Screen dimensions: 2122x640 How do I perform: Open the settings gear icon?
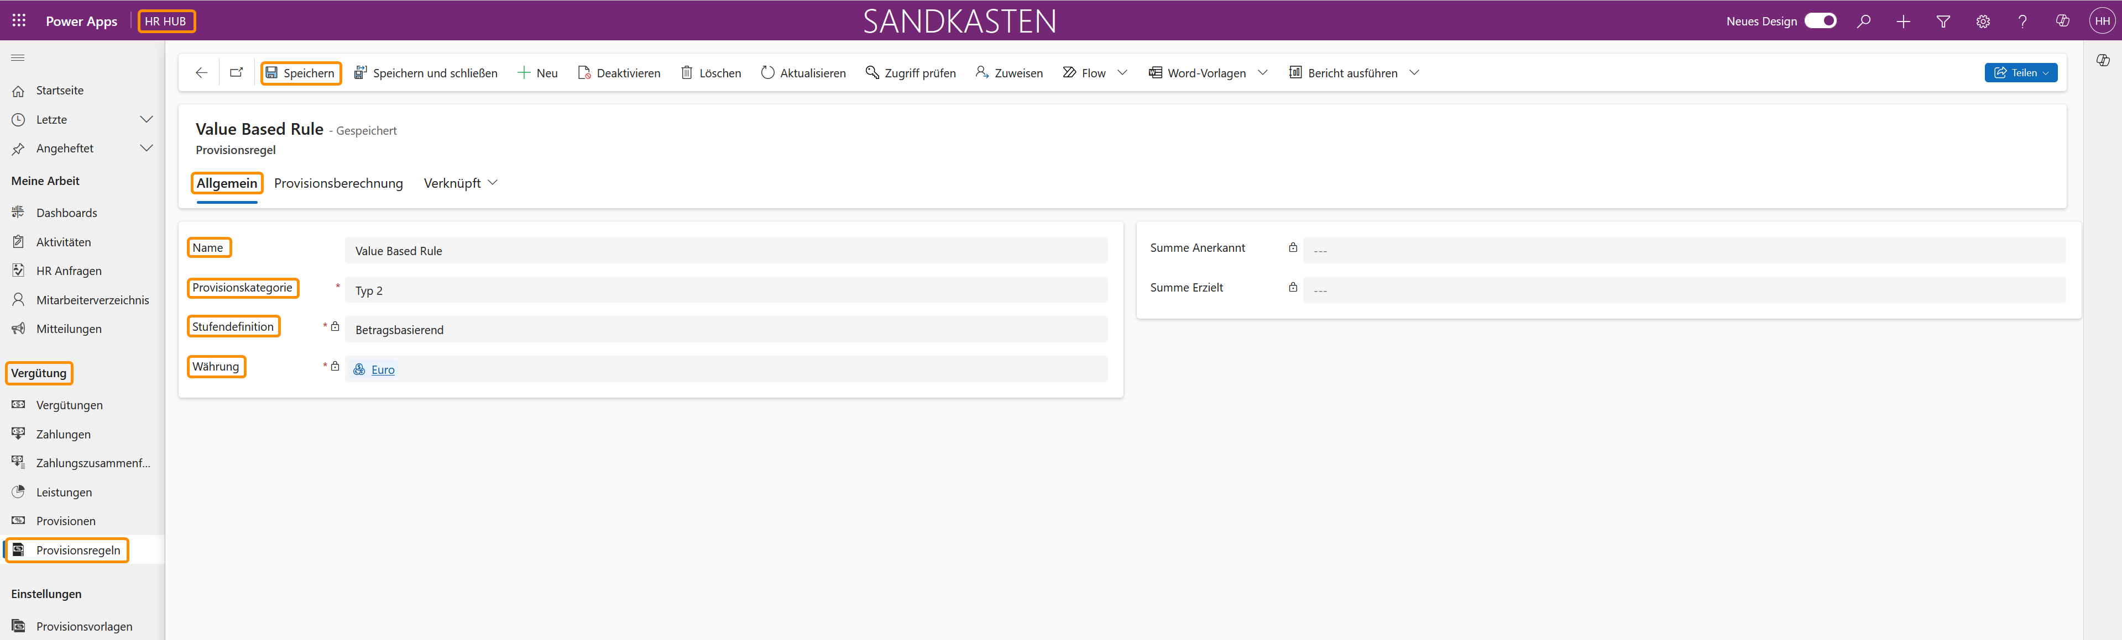click(1983, 22)
